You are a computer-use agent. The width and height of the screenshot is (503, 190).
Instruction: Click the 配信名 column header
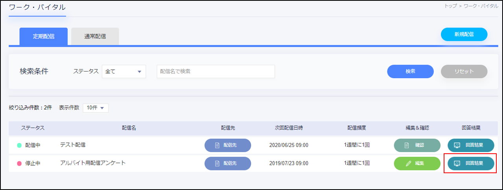(129, 128)
